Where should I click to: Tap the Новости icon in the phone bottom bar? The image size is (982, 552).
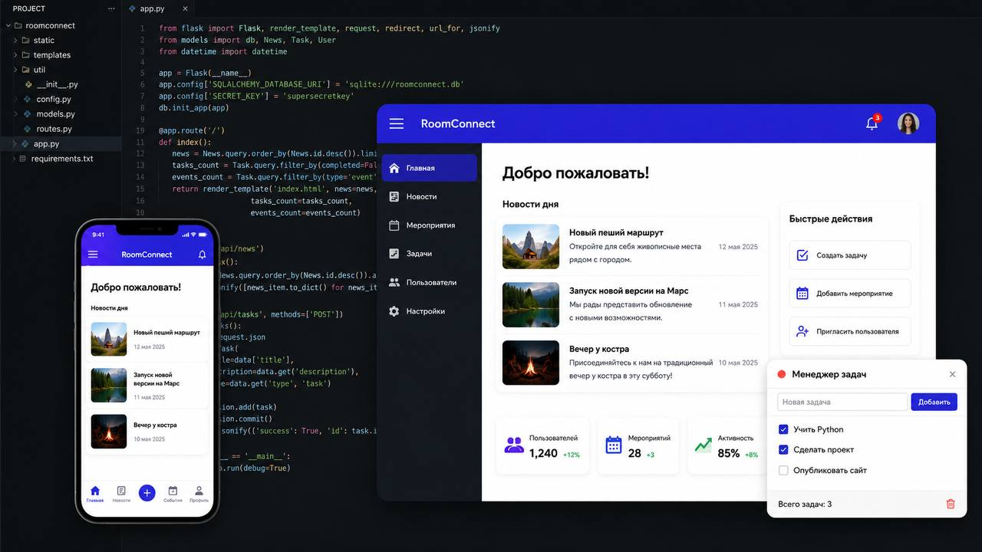tap(121, 491)
